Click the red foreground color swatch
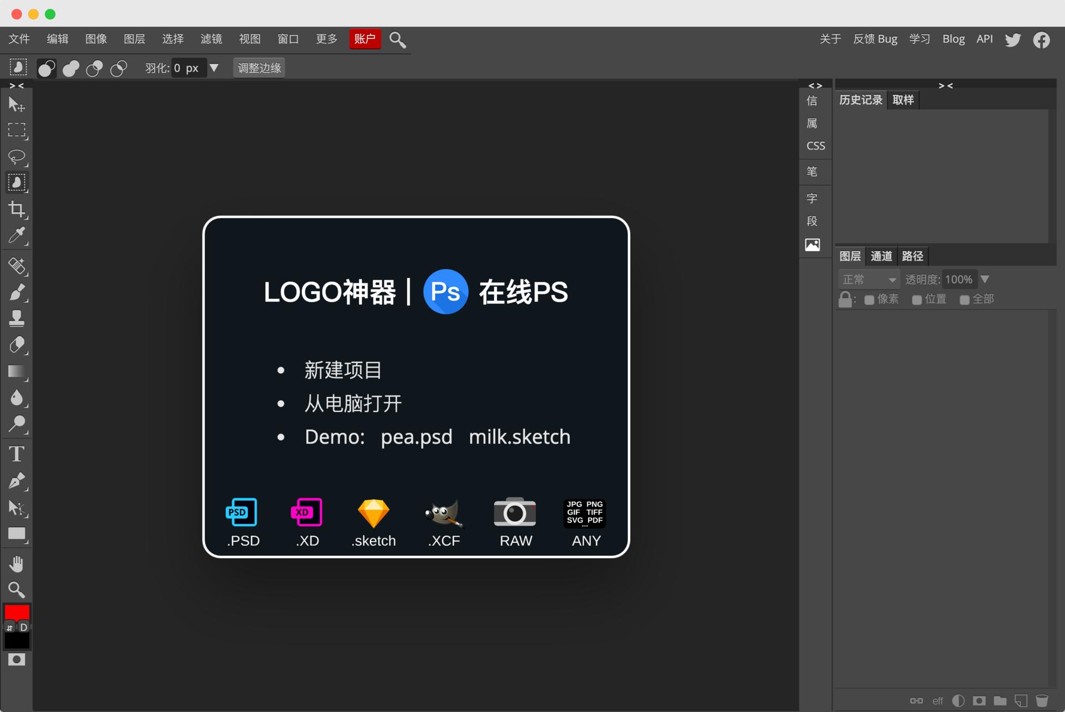Image resolution: width=1065 pixels, height=712 pixels. point(16,612)
